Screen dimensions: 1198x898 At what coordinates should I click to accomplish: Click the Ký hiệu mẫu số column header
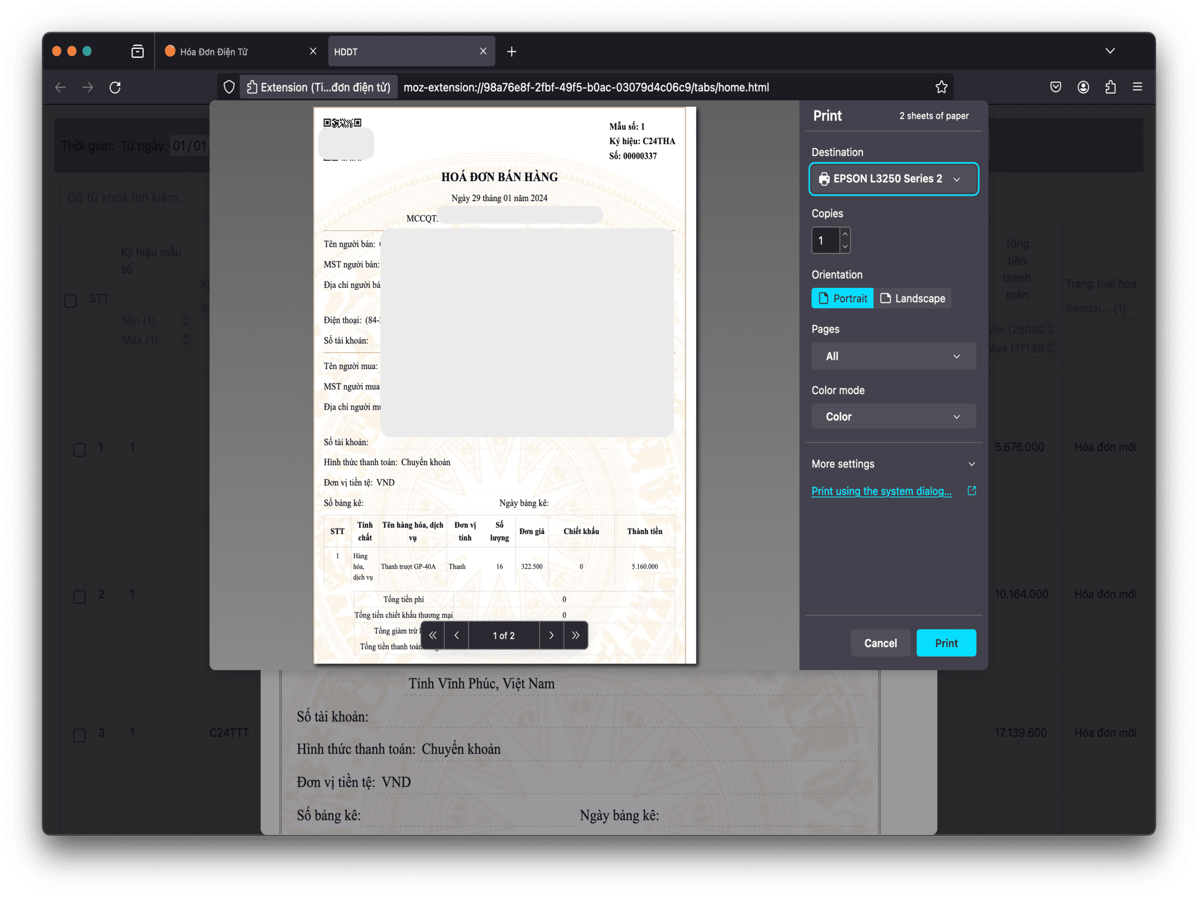click(x=151, y=260)
